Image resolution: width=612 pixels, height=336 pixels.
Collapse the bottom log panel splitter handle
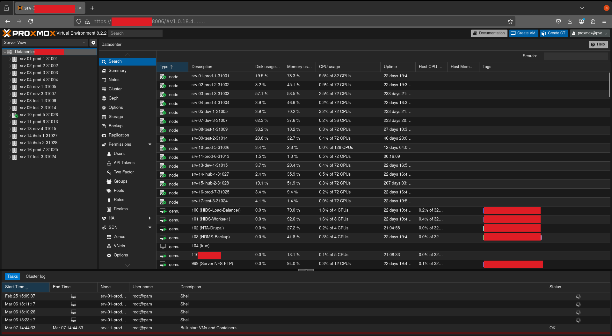(x=306, y=270)
